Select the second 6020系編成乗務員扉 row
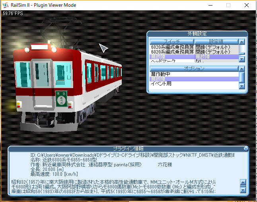The width and height of the screenshot is (257, 202). 194,52
